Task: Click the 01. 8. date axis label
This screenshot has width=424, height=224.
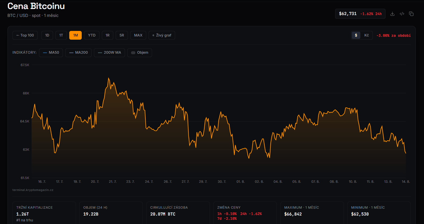Action: coord(240,182)
